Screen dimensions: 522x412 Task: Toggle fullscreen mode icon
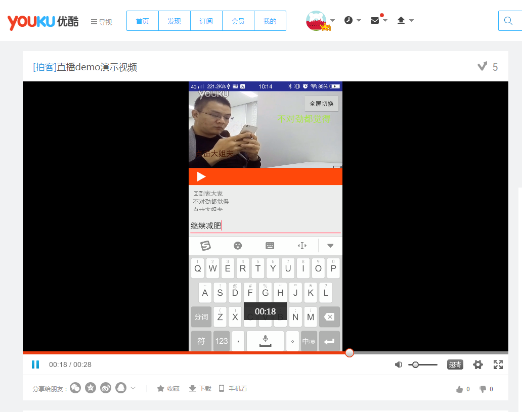click(498, 365)
